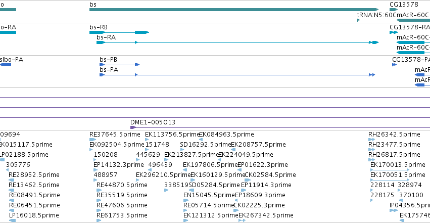Screen dimensions: 430x223
Task: Select the bs-RB transcript glyph
Action: point(119,32)
